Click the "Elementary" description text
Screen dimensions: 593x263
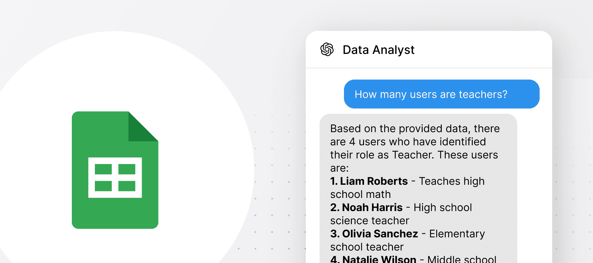(457, 234)
